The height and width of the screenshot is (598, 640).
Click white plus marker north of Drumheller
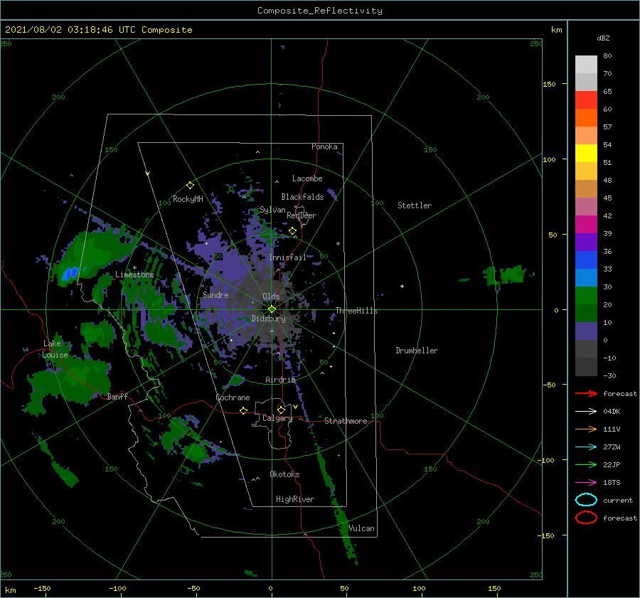click(x=402, y=286)
